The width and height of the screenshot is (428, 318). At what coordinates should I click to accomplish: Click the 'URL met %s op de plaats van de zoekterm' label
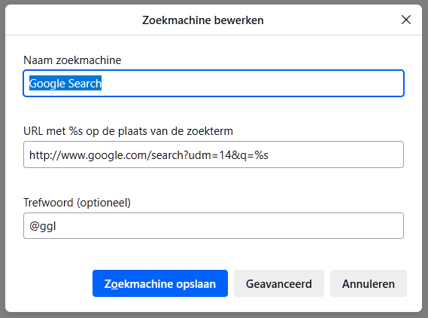(x=129, y=131)
